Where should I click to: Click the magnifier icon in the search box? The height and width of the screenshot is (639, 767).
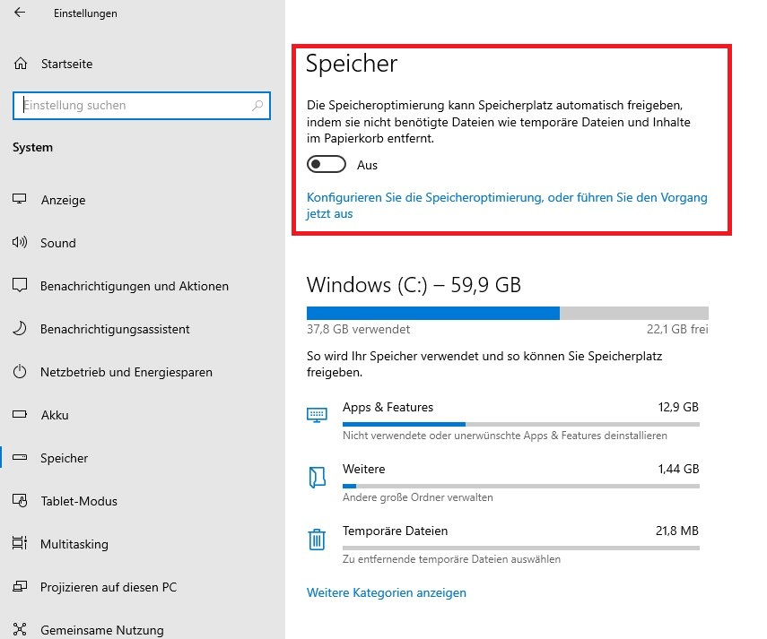257,106
